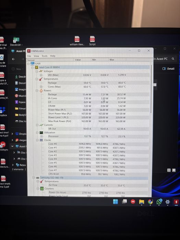The height and width of the screenshot is (240, 180).
Task: Open the Script PDF on desktop
Action: click(x=92, y=41)
